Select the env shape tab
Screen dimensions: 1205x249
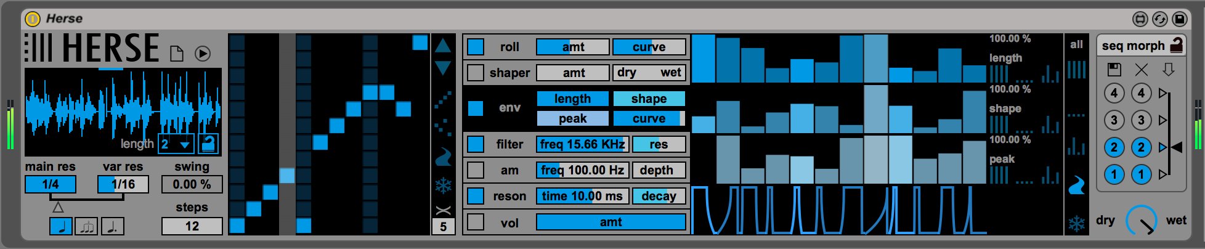click(x=649, y=99)
